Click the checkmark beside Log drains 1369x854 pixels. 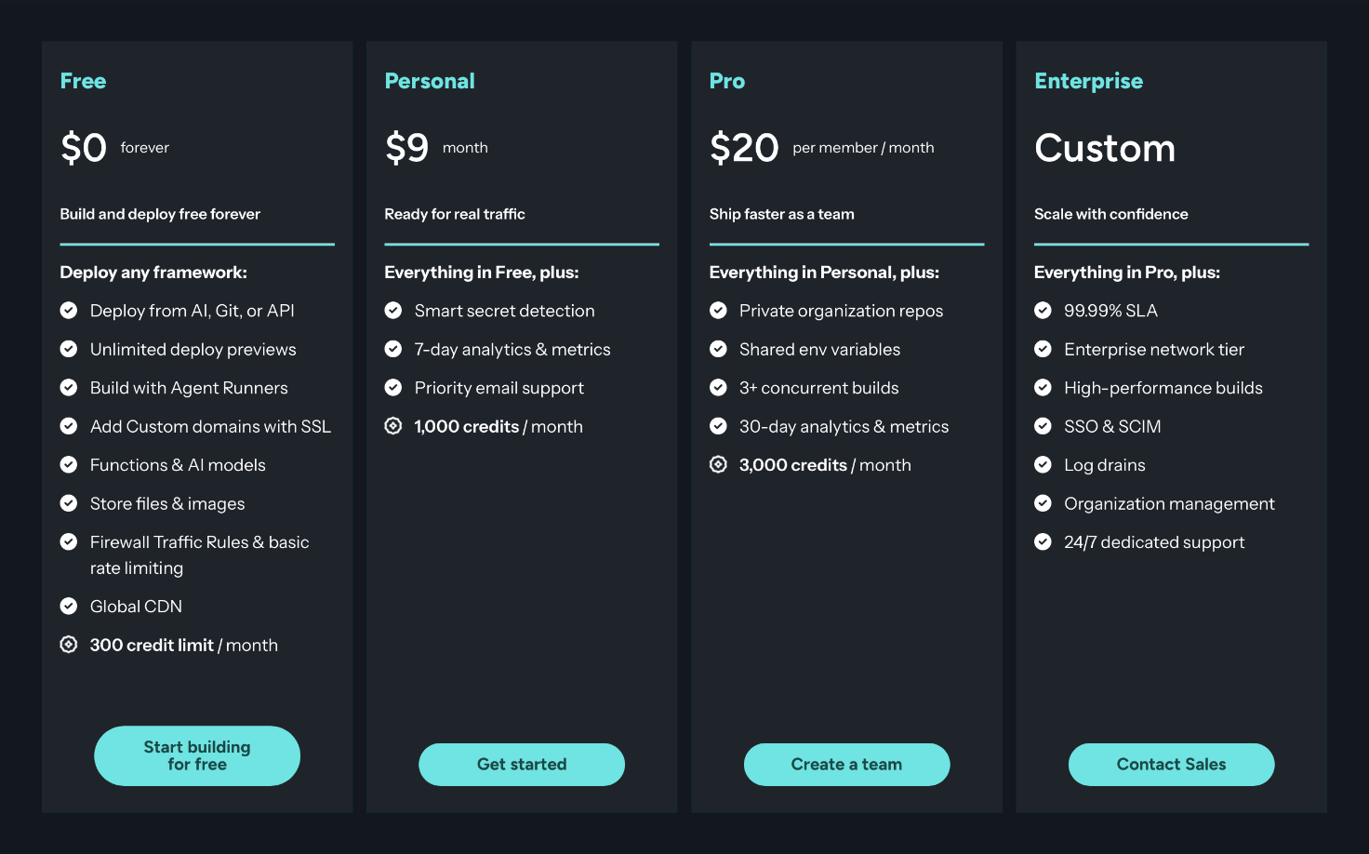pyautogui.click(x=1043, y=464)
